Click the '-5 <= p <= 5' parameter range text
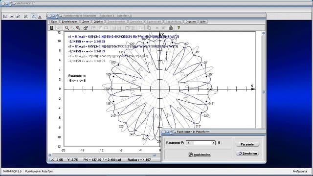This screenshot has height=176, width=313. click(77, 81)
